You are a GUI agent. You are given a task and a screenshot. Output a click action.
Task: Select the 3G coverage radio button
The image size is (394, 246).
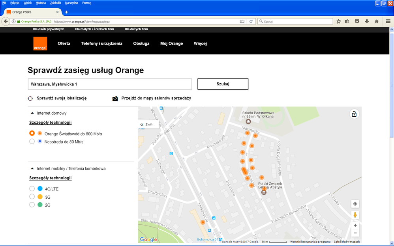(32, 197)
